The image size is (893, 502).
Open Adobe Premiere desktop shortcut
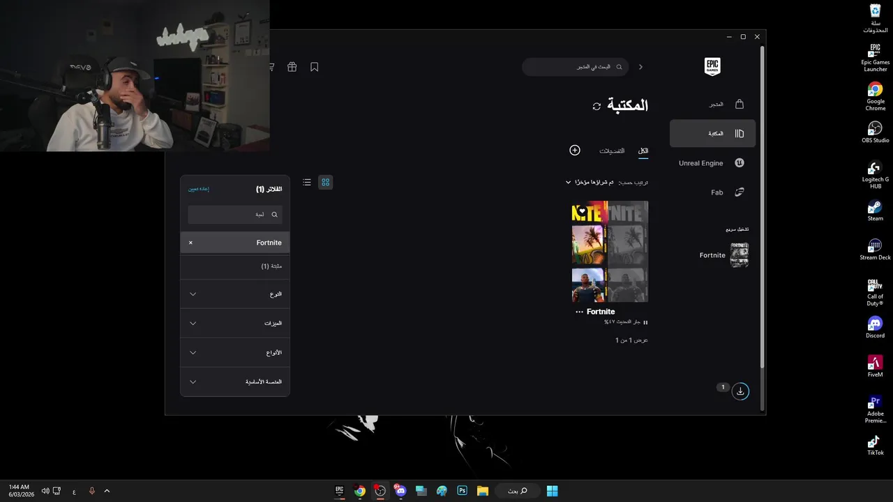coord(876,409)
